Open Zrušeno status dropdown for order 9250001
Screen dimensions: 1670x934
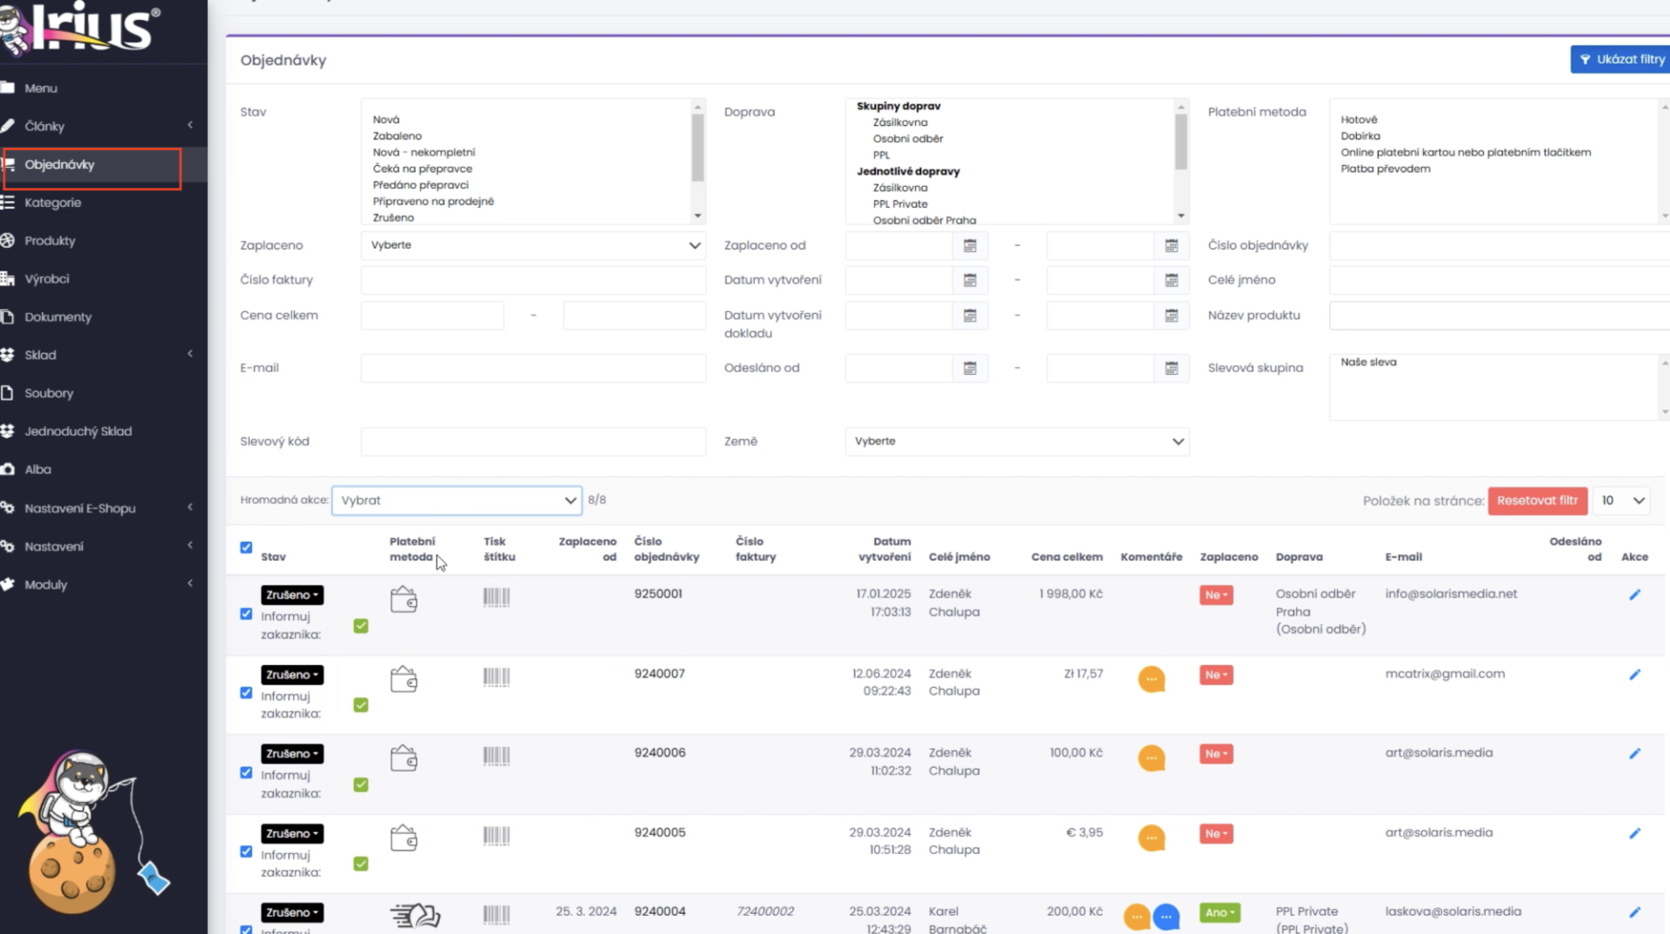[292, 595]
